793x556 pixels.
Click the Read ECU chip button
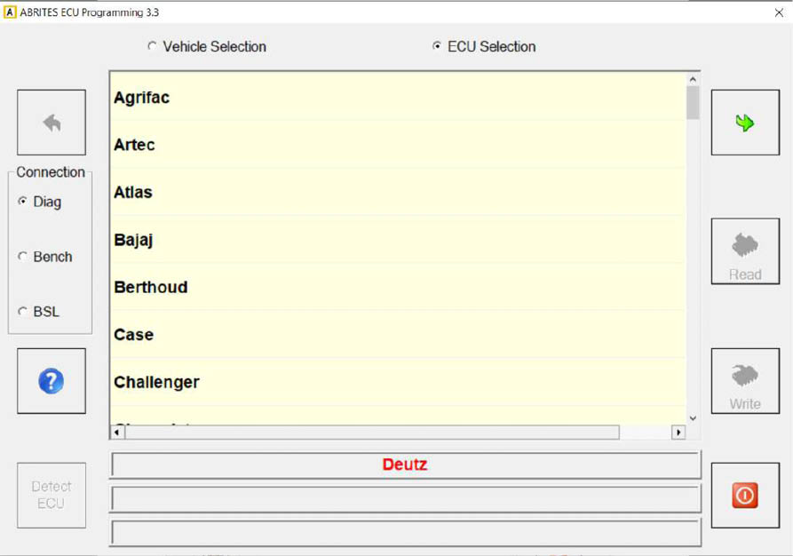pos(745,251)
